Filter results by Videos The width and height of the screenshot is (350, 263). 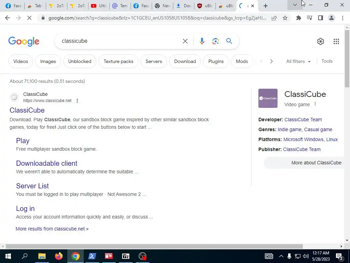coord(21,61)
